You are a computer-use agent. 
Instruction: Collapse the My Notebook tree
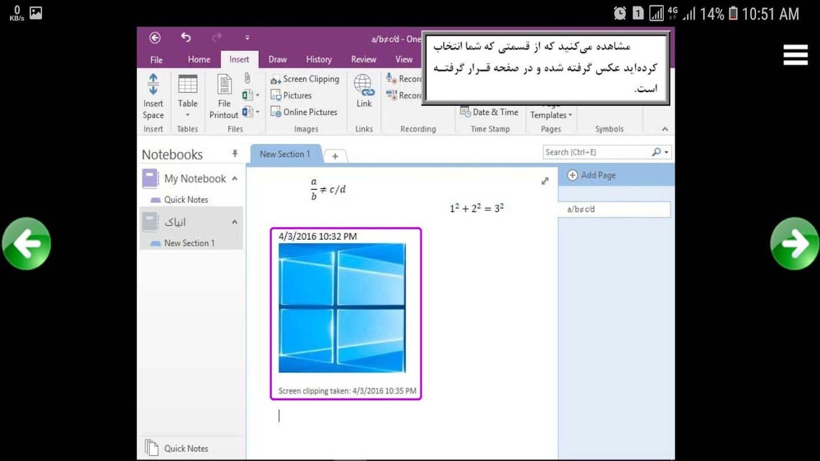[x=235, y=179]
